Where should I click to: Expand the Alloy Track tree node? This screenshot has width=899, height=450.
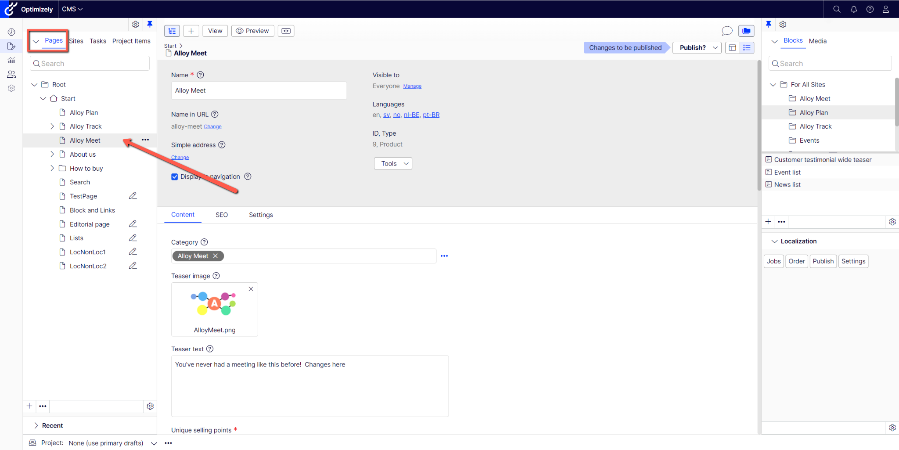coord(52,126)
